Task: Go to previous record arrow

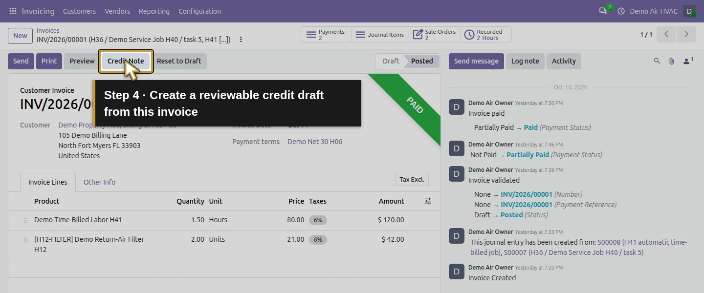Action: [666, 34]
